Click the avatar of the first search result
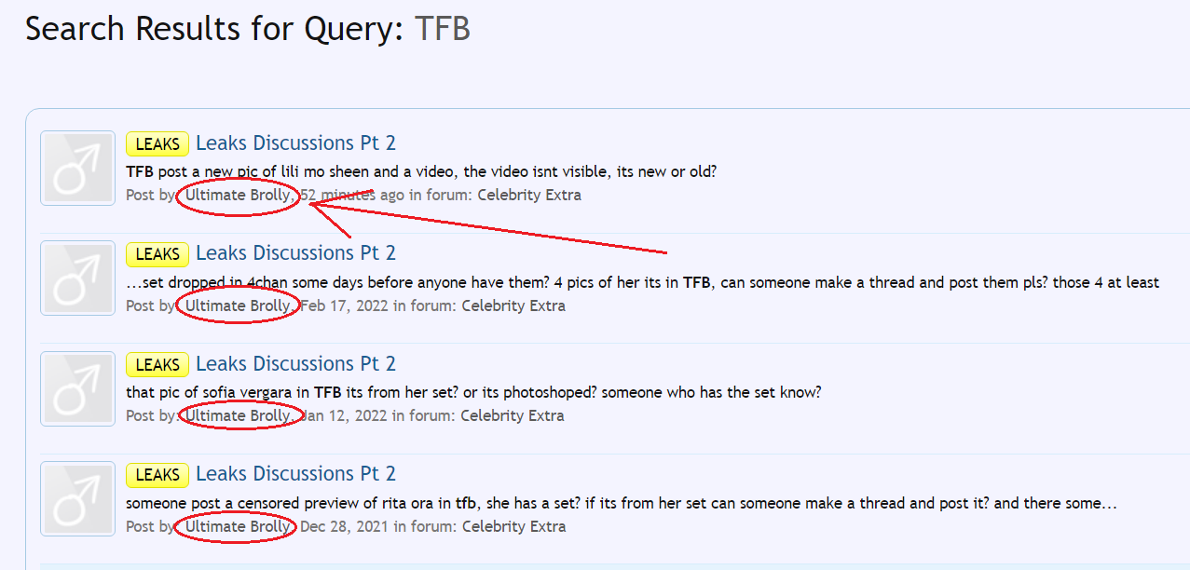Viewport: 1190px width, 570px height. click(77, 168)
